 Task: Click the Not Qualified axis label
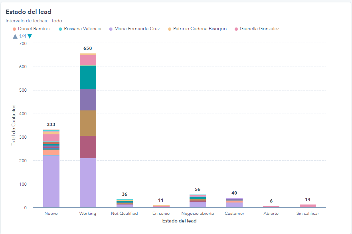(x=124, y=213)
